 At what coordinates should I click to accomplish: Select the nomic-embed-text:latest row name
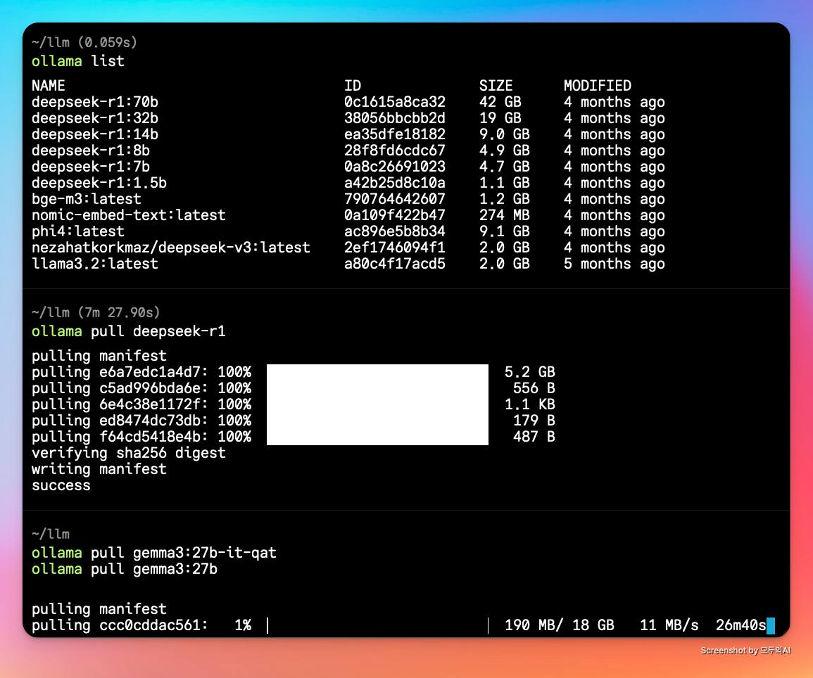coord(129,215)
